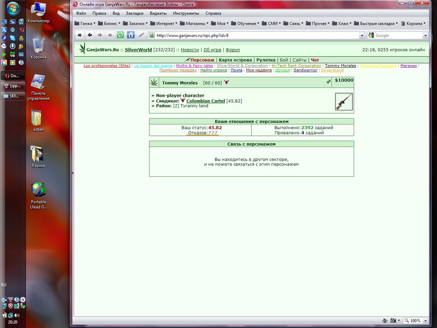437x328 pixels.
Task: Open the Правка menu
Action: click(x=99, y=13)
